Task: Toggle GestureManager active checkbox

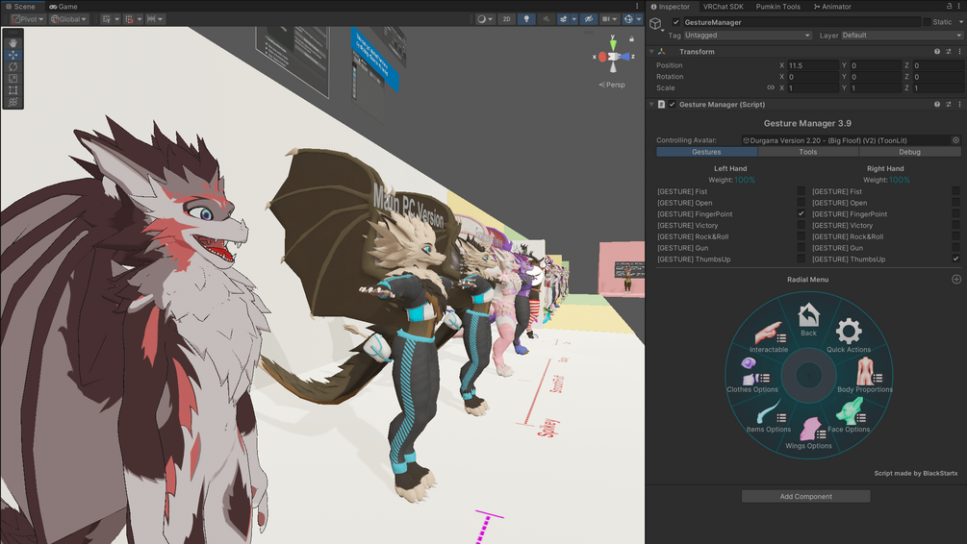Action: (675, 22)
